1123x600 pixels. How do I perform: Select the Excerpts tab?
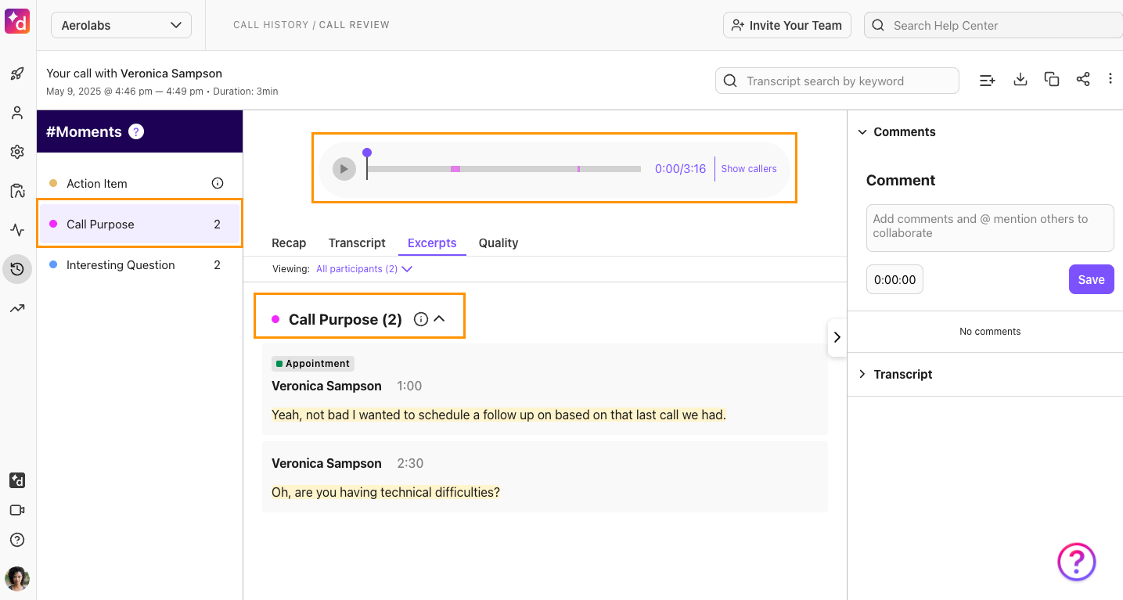coord(432,243)
